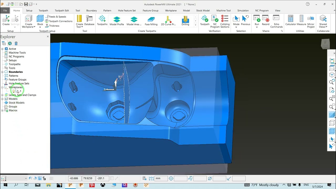Open the Boundary ribbon tab
This screenshot has width=336, height=189.
(x=91, y=10)
